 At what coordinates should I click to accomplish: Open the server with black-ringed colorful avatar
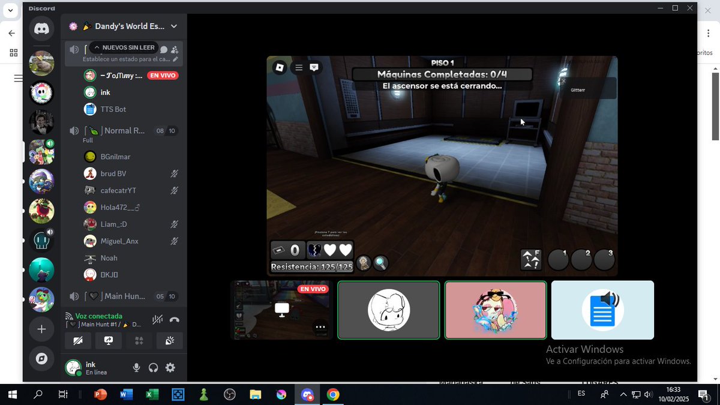(x=41, y=93)
